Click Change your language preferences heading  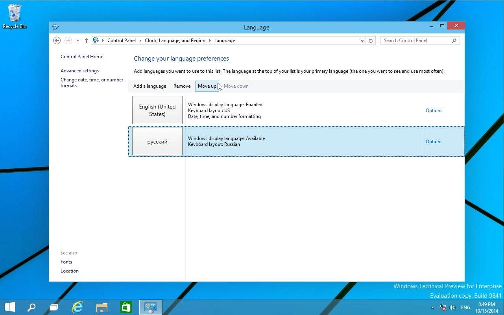point(181,59)
